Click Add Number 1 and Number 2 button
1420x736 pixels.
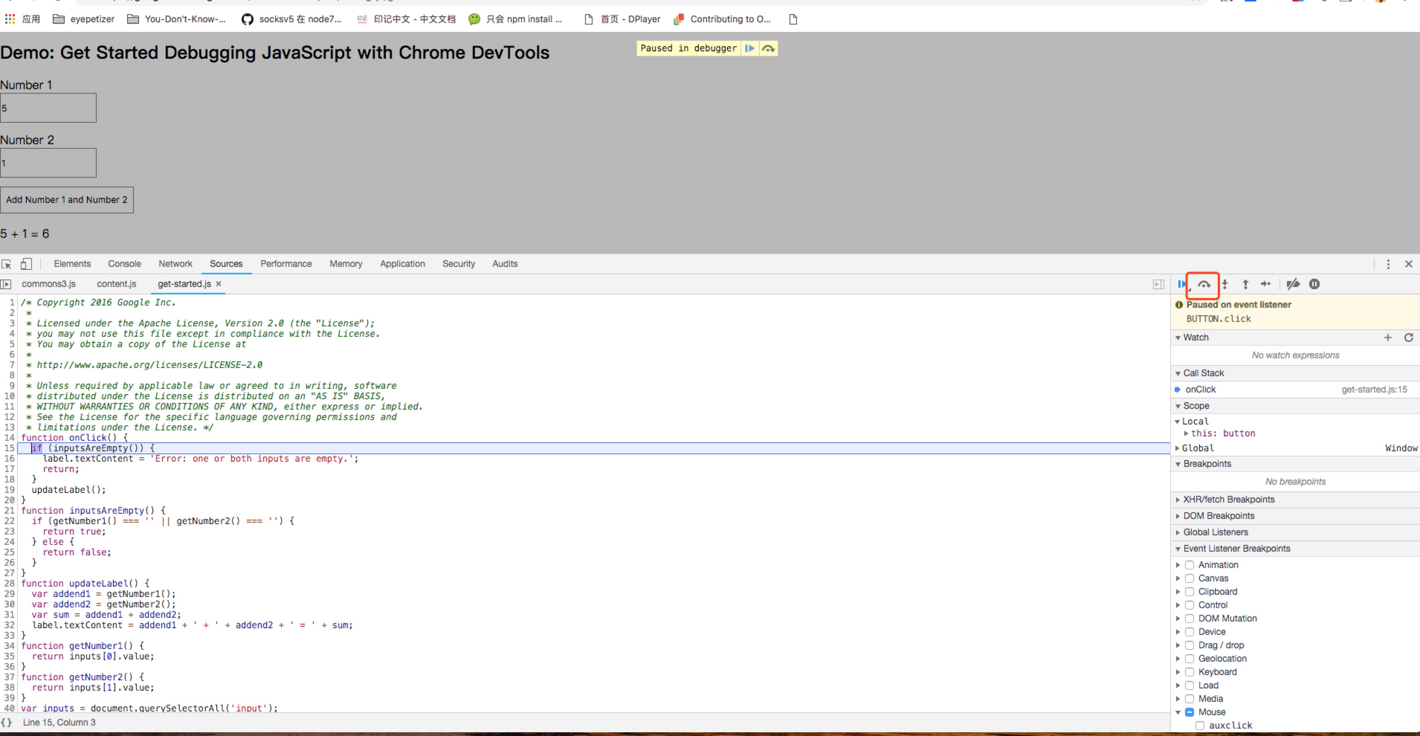[x=67, y=200]
